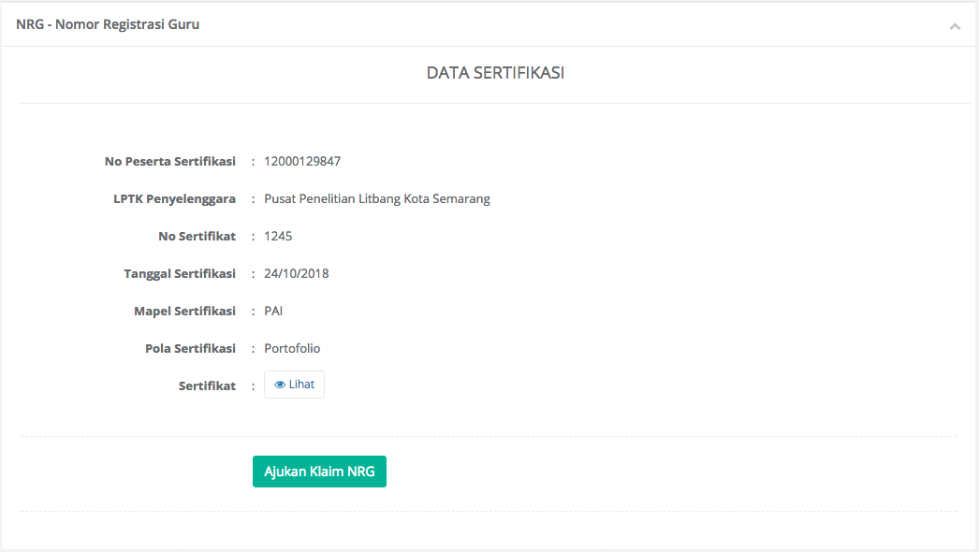Click the eye icon beside Lihat
This screenshot has width=979, height=552.
(280, 385)
